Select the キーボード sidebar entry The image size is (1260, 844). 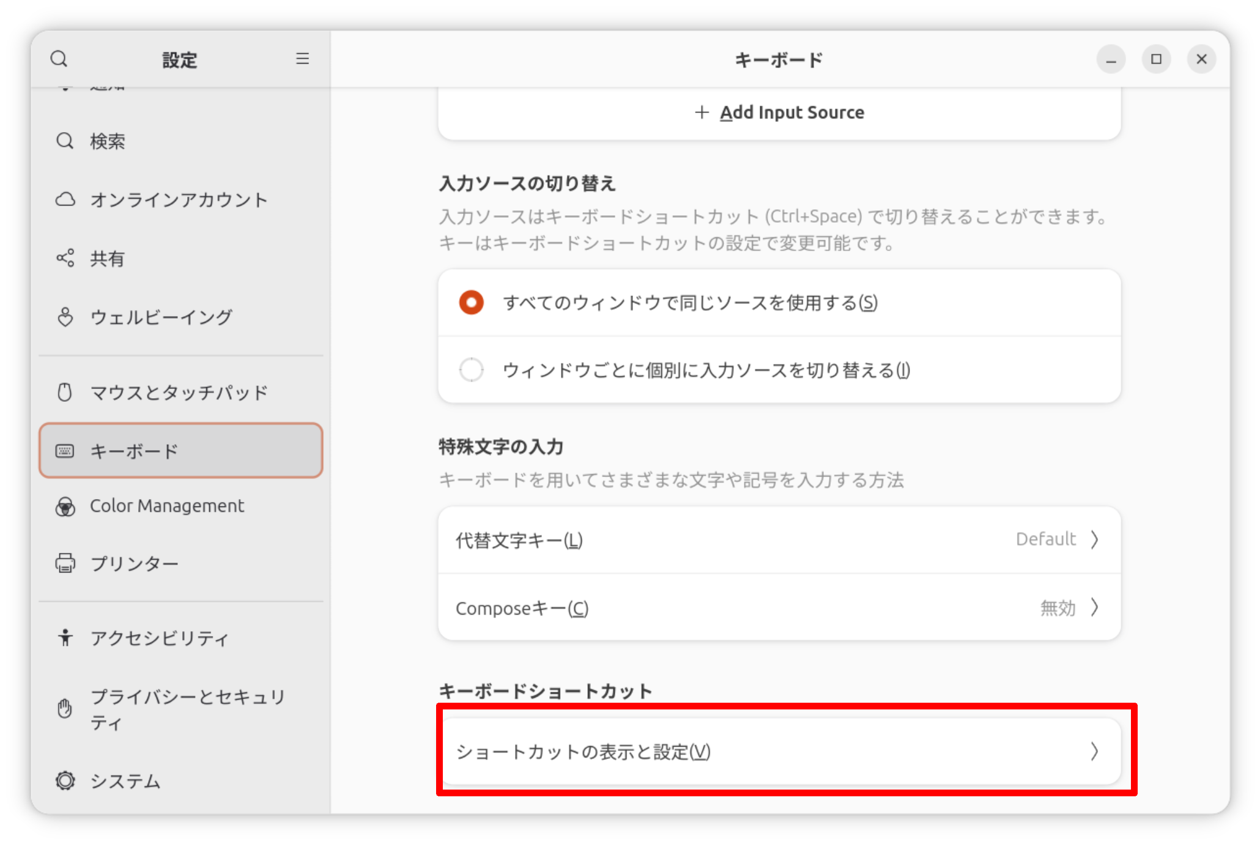tap(181, 451)
